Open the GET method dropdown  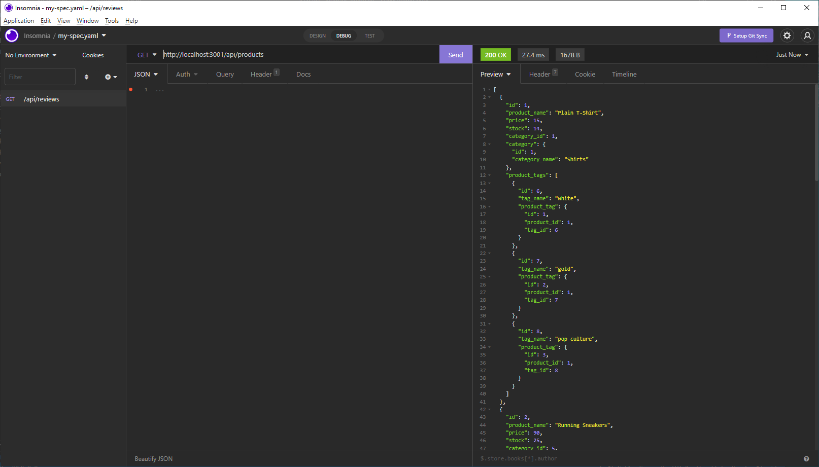(x=147, y=55)
